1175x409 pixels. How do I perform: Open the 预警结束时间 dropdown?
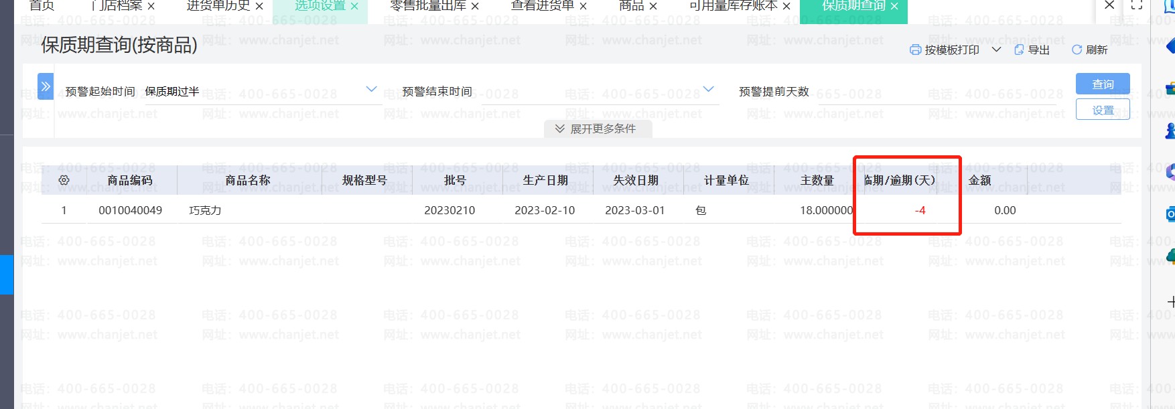[x=709, y=89]
